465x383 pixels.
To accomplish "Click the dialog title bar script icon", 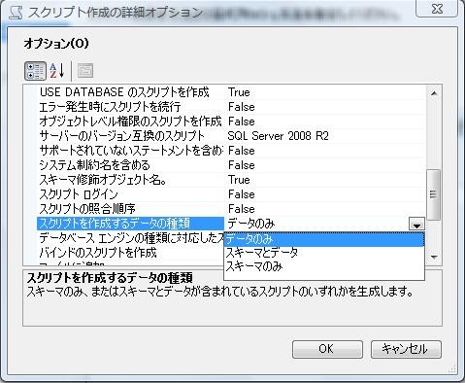I will (15, 13).
